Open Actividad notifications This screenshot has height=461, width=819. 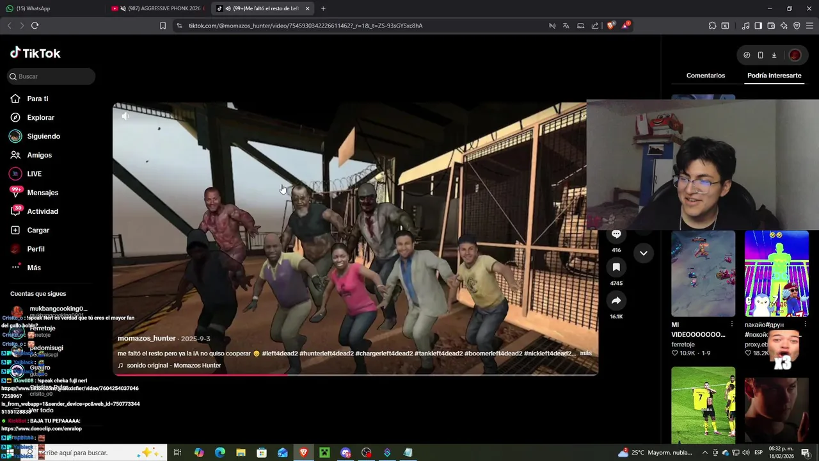pos(42,211)
